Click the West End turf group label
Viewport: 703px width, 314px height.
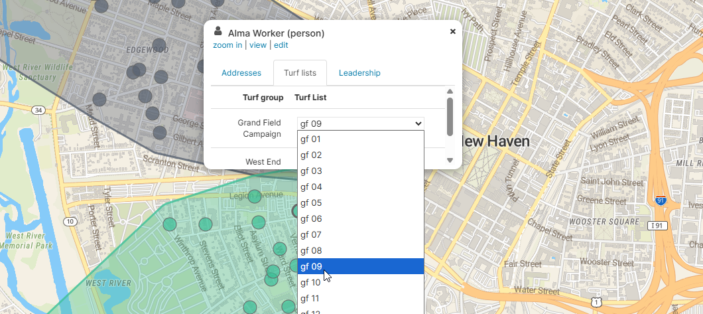(x=263, y=161)
